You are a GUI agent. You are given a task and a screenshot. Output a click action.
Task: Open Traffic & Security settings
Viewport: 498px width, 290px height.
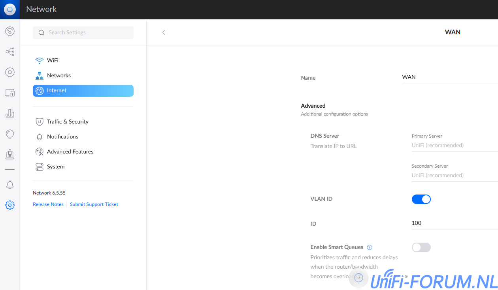tap(67, 122)
